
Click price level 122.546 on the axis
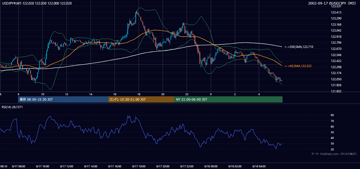336,55
